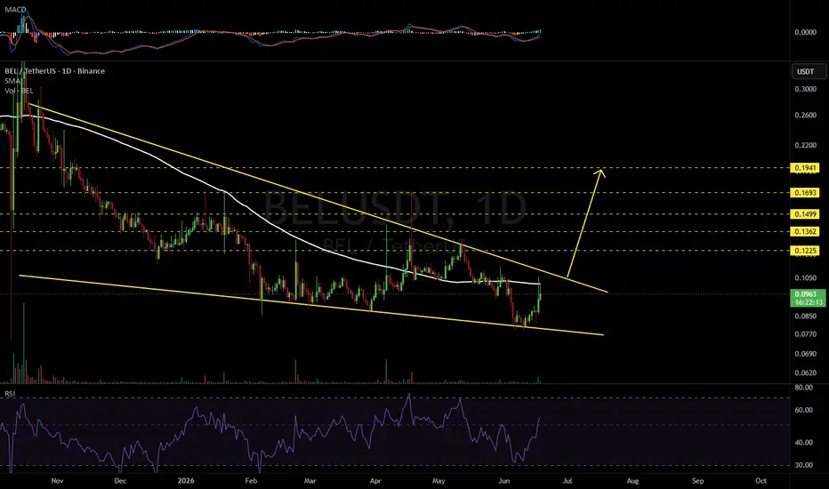
Task: Click the Sep label on time axis
Action: point(698,481)
